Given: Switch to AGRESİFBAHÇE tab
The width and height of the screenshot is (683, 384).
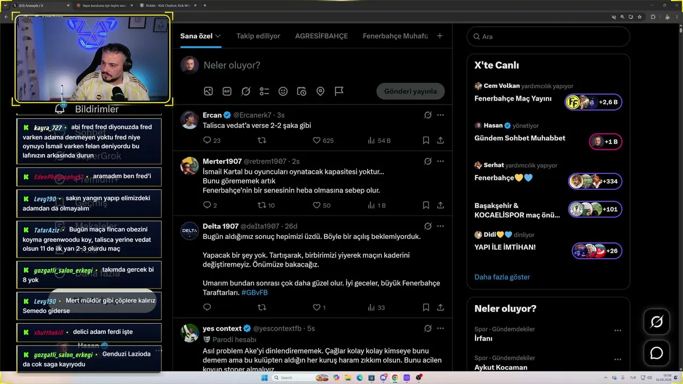Looking at the screenshot, I should tap(321, 36).
